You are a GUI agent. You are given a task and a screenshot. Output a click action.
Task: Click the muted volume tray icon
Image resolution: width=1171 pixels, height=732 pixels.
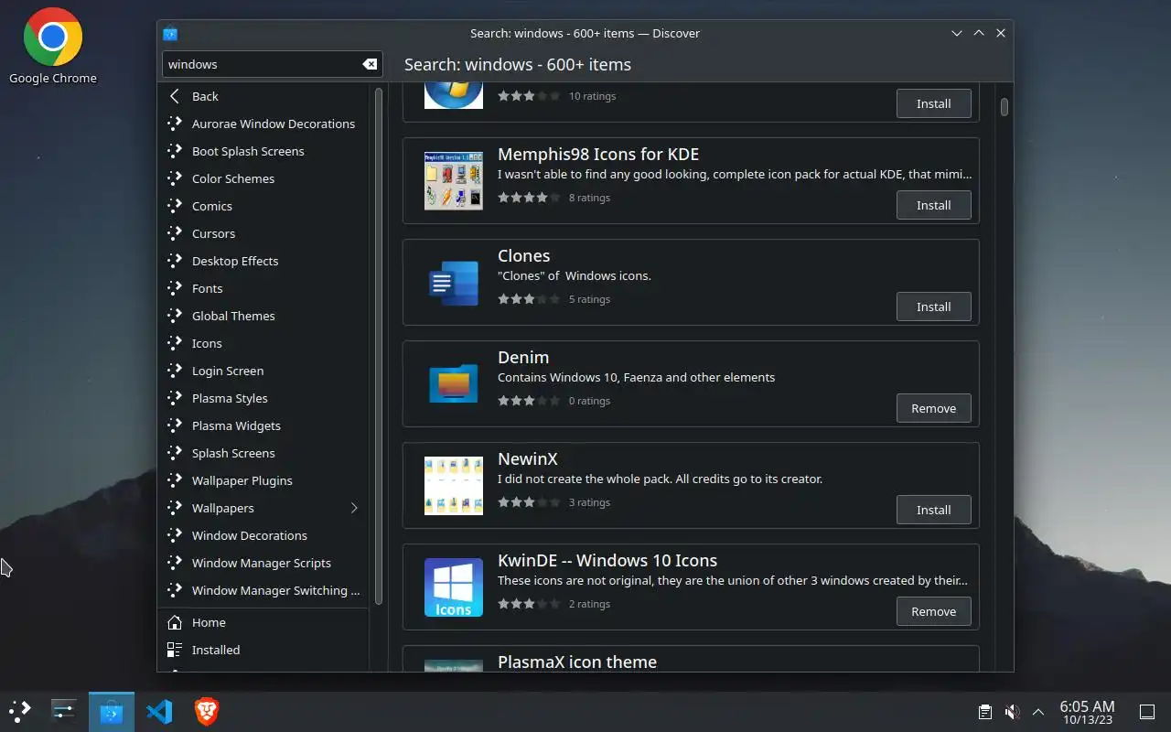pos(1012,712)
